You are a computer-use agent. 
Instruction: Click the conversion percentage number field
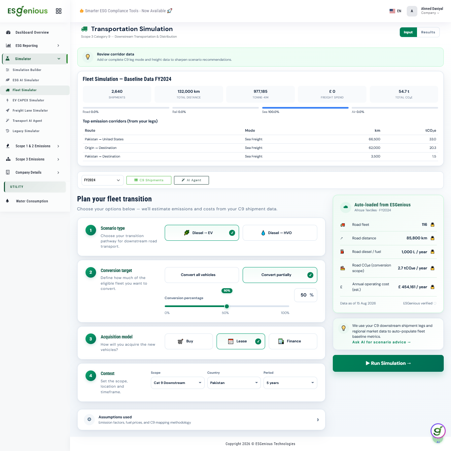306,295
